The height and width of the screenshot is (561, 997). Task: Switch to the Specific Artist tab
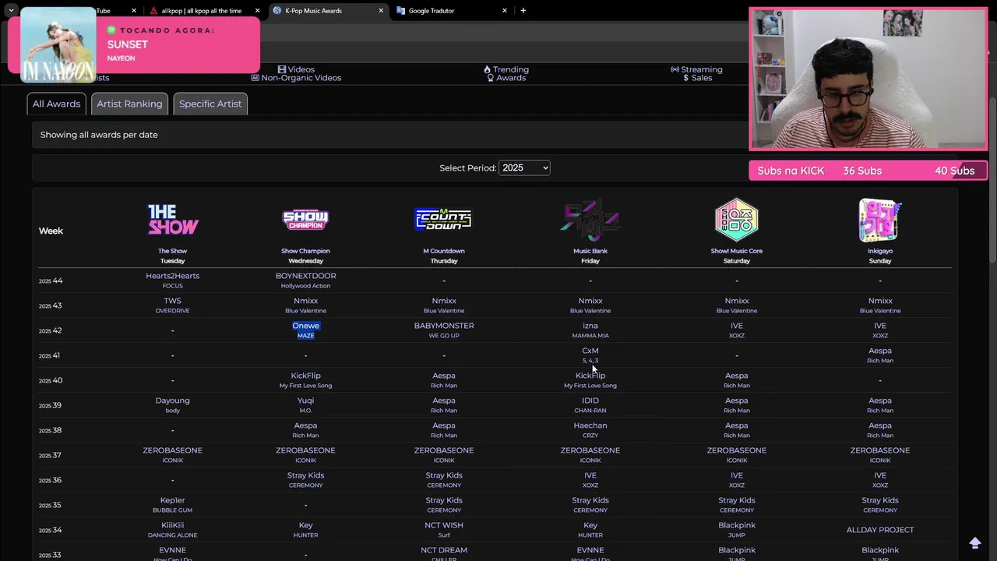[210, 104]
